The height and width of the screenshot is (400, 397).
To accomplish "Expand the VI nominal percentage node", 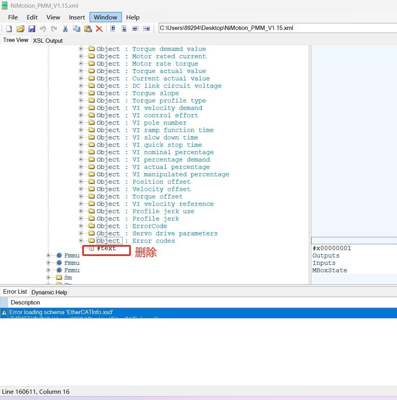I will click(x=81, y=152).
